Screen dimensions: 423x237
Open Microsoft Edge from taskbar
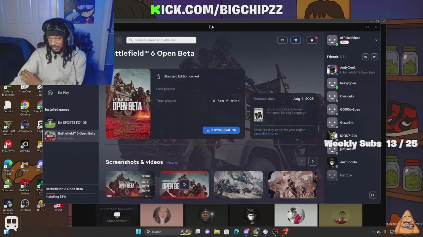coord(237,232)
